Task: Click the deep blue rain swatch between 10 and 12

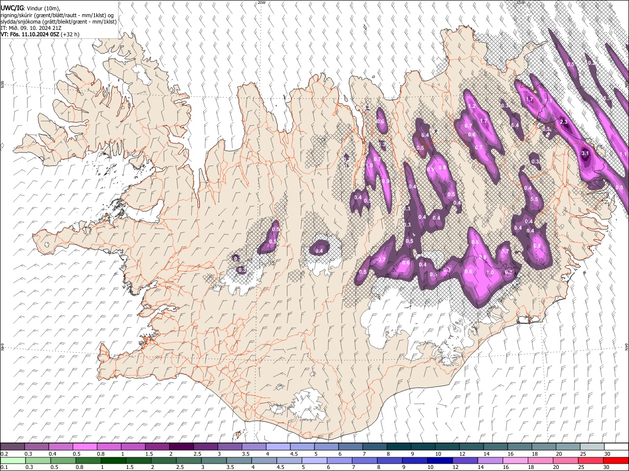Action: (440, 461)
